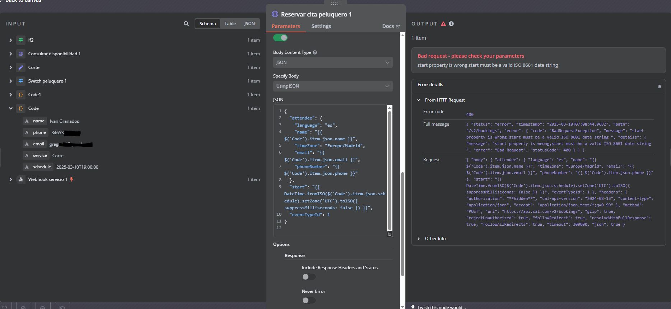Click the node title 'Reservar cita peluquero 1'

point(316,14)
